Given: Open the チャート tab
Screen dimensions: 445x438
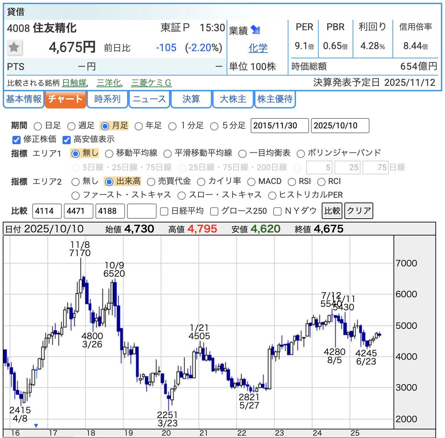Looking at the screenshot, I should [65, 99].
